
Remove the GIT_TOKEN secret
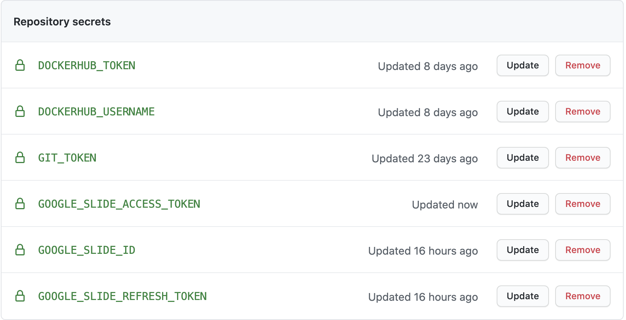[582, 158]
